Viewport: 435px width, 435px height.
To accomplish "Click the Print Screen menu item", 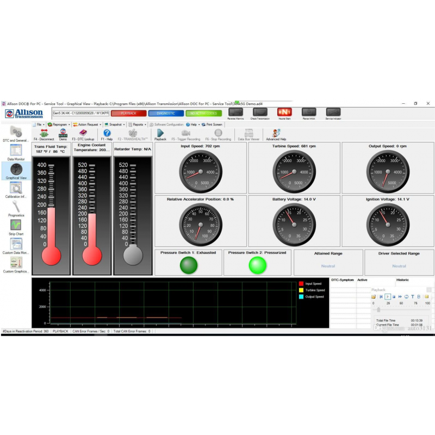I will pos(212,125).
